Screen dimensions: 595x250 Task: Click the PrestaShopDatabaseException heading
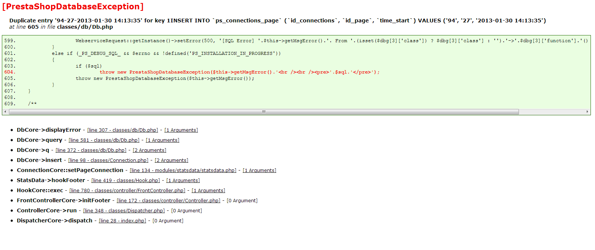coord(73,7)
